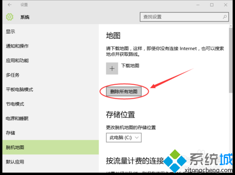
Task: Open the System settings gear icon
Action: [x=9, y=17]
